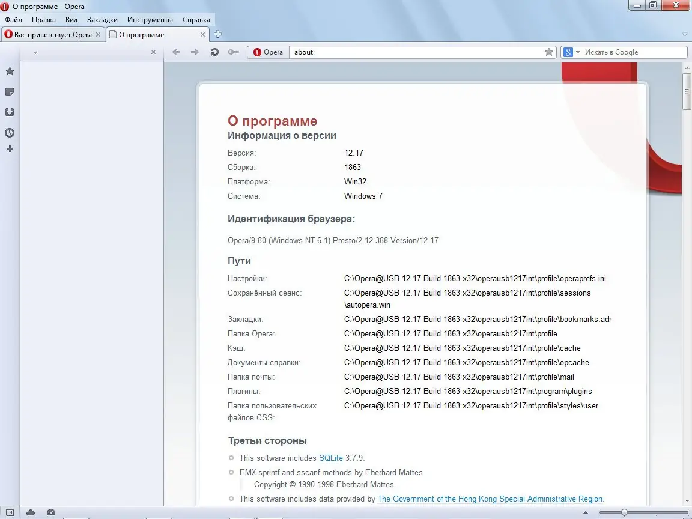Expand the side panel selector dropdown
692x519 pixels.
click(x=36, y=52)
